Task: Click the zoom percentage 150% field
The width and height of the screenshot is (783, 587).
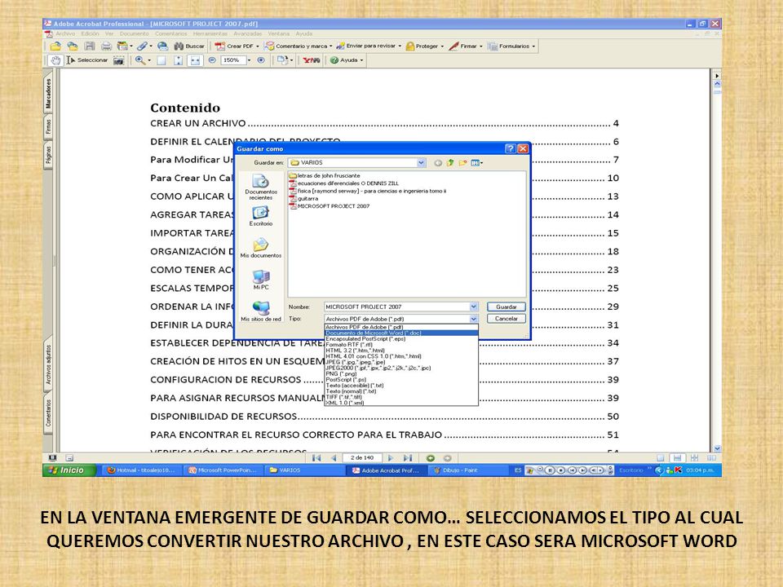Action: (x=233, y=60)
